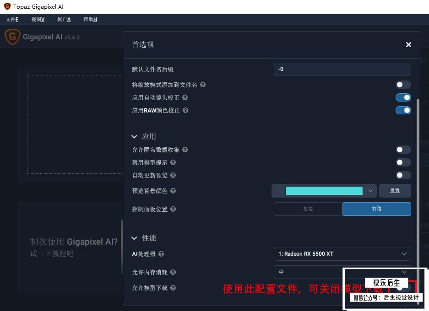Click help icon next to 禁用模型提示

tap(173, 163)
